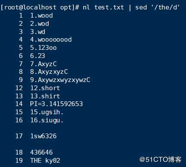Screen dimensions: 186x167
Task: Click the 3.wd output line
Action: 38,32
